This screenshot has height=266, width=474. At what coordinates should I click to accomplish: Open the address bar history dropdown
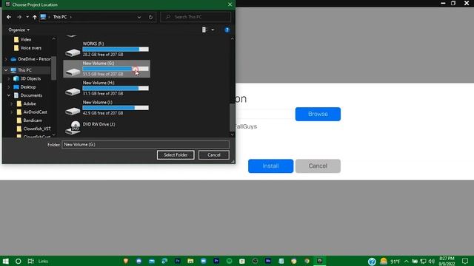coord(139,17)
